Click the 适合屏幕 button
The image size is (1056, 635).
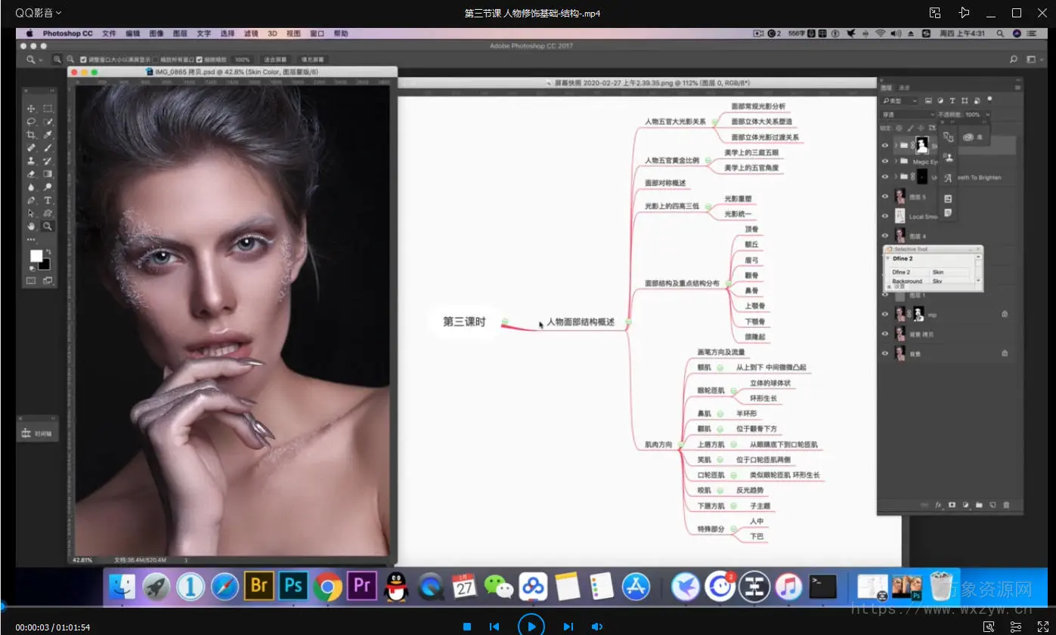coord(275,59)
